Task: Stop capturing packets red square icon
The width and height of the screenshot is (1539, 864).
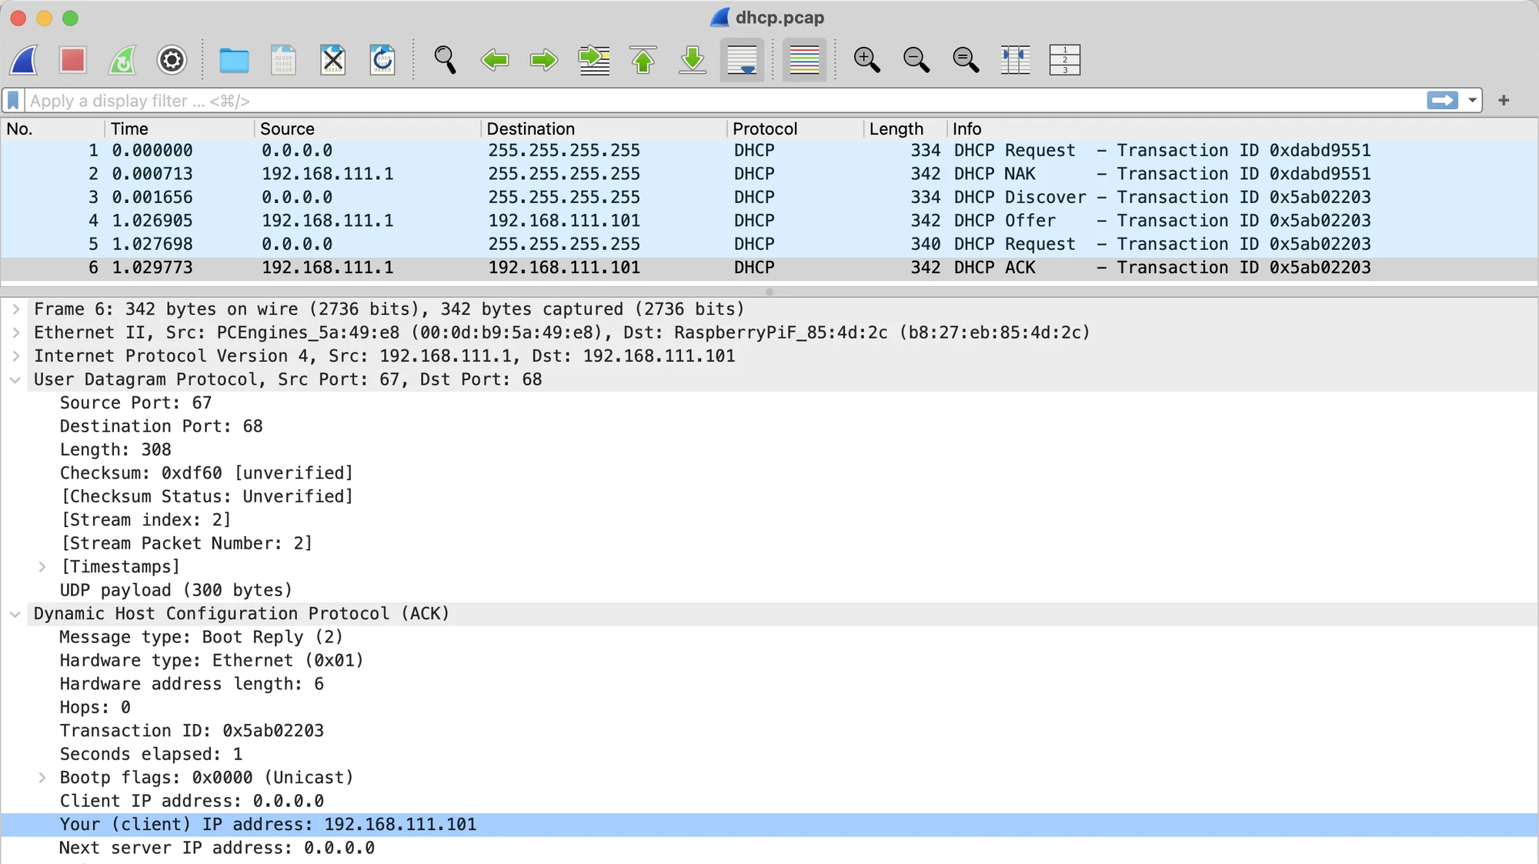Action: coord(73,60)
